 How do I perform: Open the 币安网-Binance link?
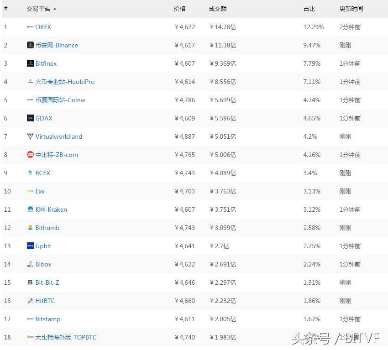57,45
